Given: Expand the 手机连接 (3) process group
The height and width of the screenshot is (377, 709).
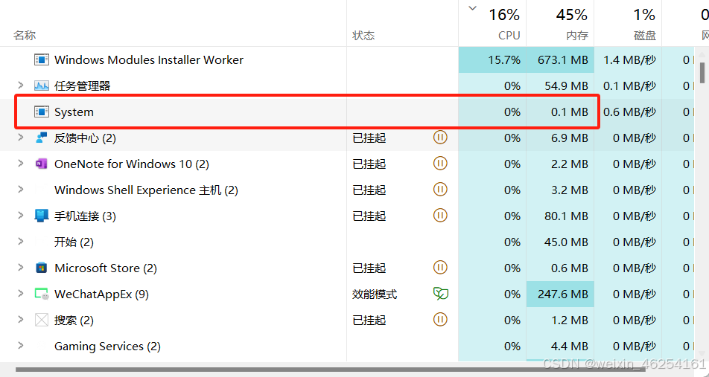Looking at the screenshot, I should [x=20, y=216].
